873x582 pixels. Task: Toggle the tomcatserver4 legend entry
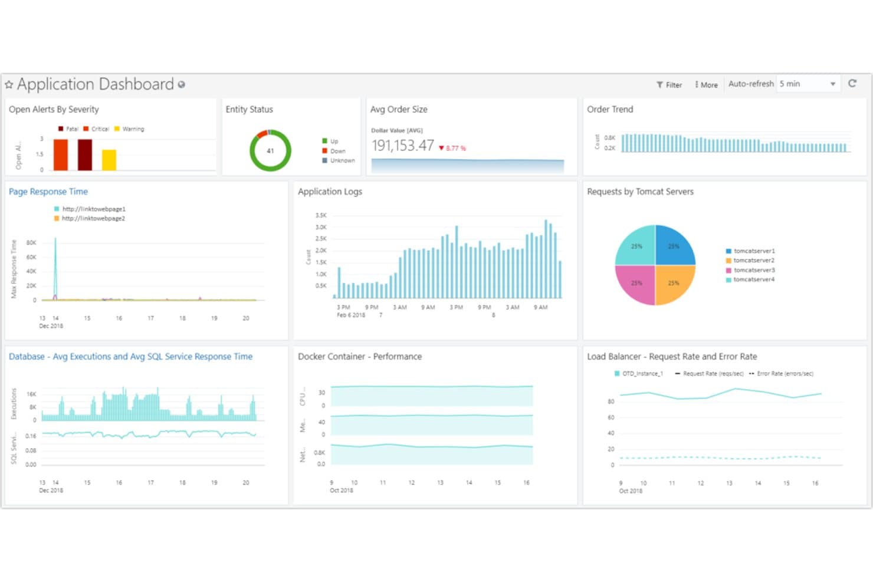pos(750,280)
